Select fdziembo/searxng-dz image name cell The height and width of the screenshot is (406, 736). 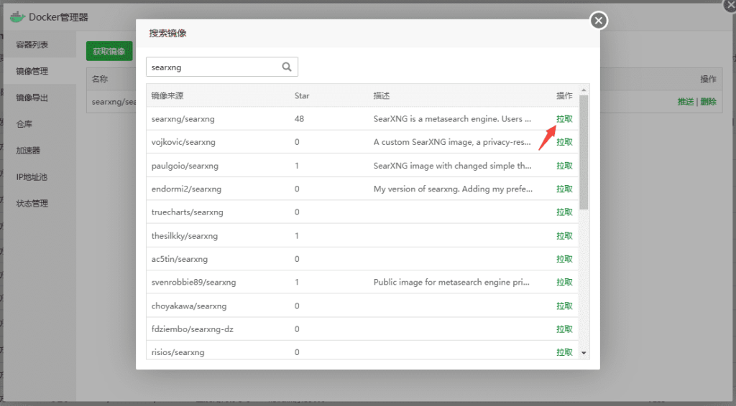tap(192, 329)
